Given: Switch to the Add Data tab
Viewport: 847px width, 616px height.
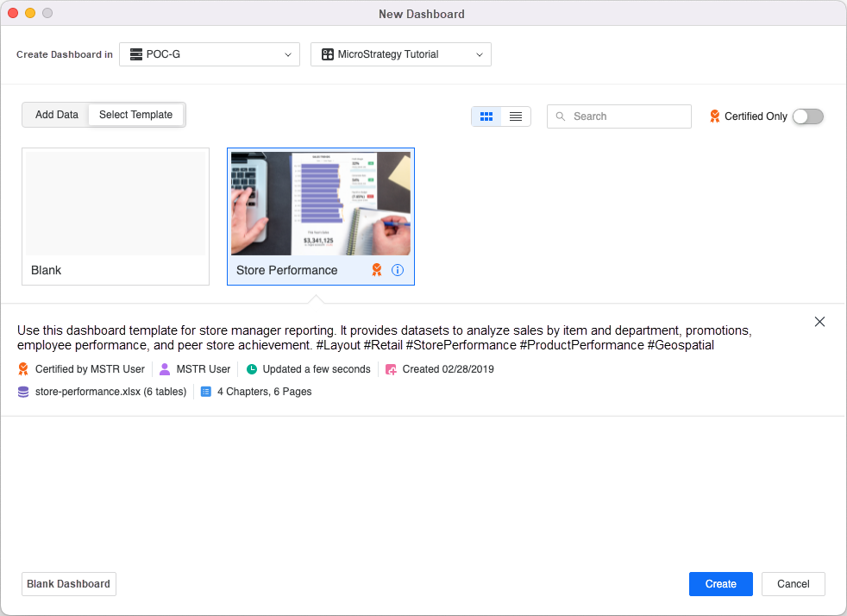Looking at the screenshot, I should click(x=57, y=115).
